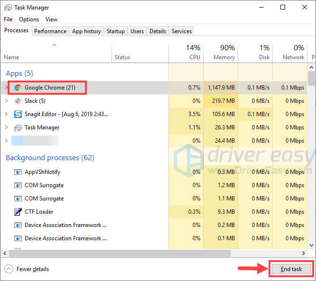316x281 pixels.
Task: Click Snagit Editor's 0.1 MB/s disk value
Action: click(x=259, y=114)
